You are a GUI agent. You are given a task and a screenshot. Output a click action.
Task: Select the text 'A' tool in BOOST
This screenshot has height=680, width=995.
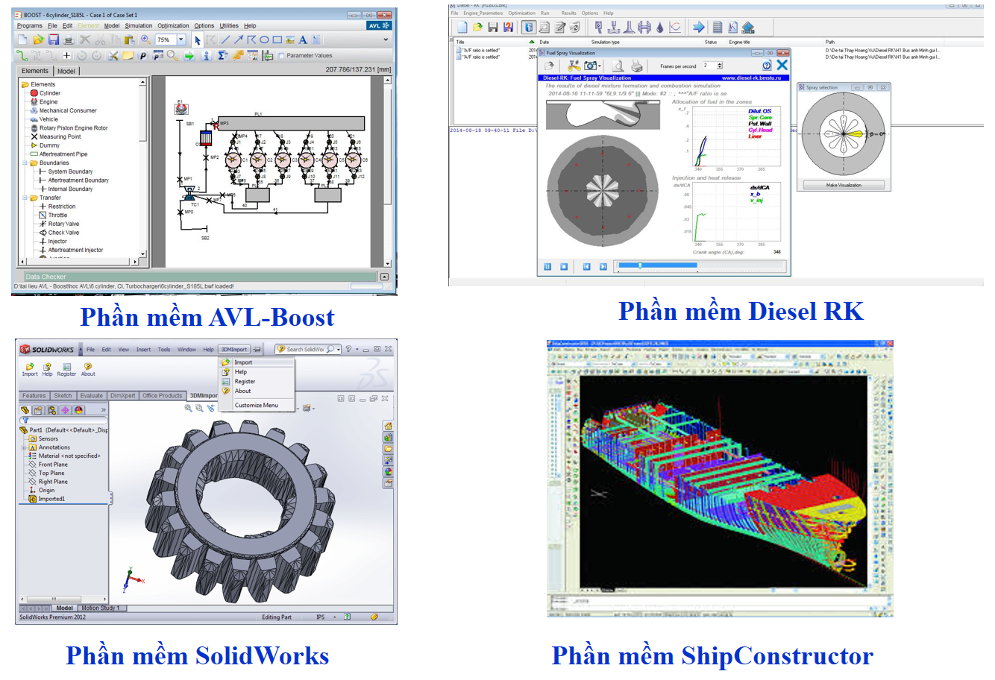tap(303, 40)
